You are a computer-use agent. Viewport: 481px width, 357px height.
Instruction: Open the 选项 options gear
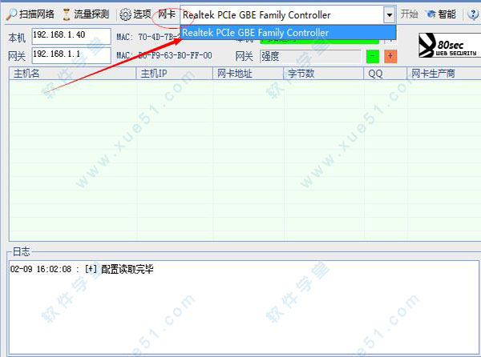click(x=135, y=14)
